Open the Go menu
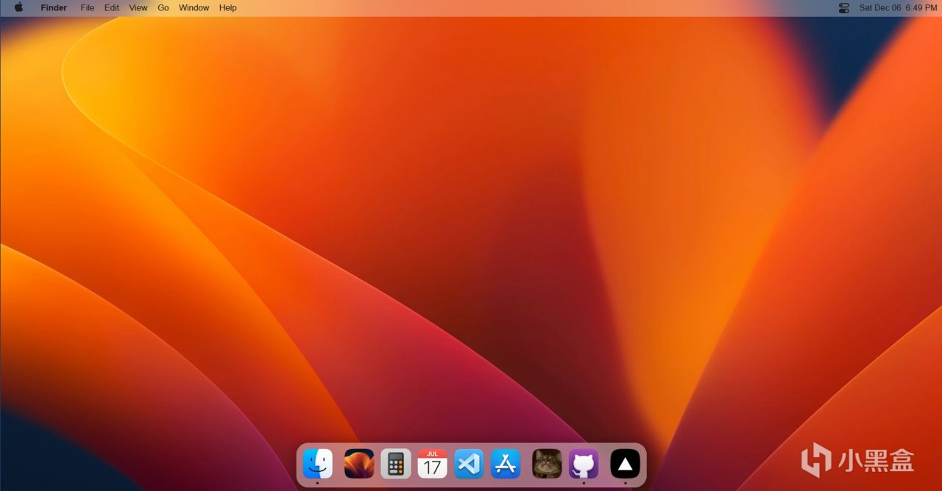This screenshot has width=942, height=491. click(163, 7)
